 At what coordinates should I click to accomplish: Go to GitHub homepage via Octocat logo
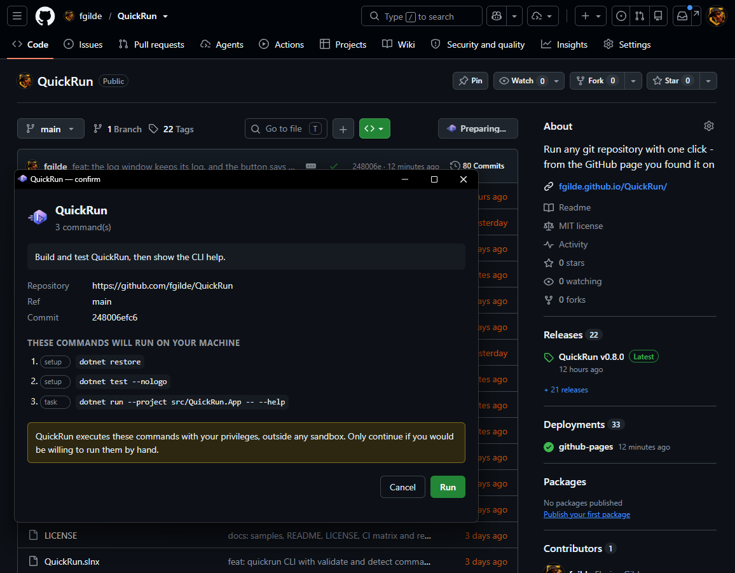click(x=45, y=16)
